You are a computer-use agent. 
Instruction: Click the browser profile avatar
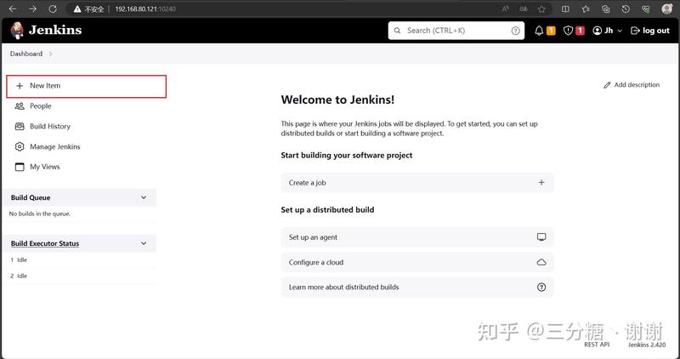tap(667, 9)
